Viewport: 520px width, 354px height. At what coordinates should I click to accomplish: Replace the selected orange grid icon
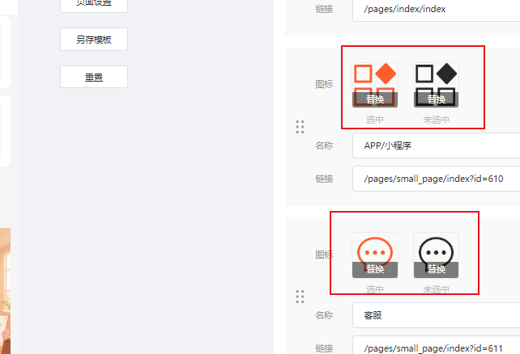point(375,99)
